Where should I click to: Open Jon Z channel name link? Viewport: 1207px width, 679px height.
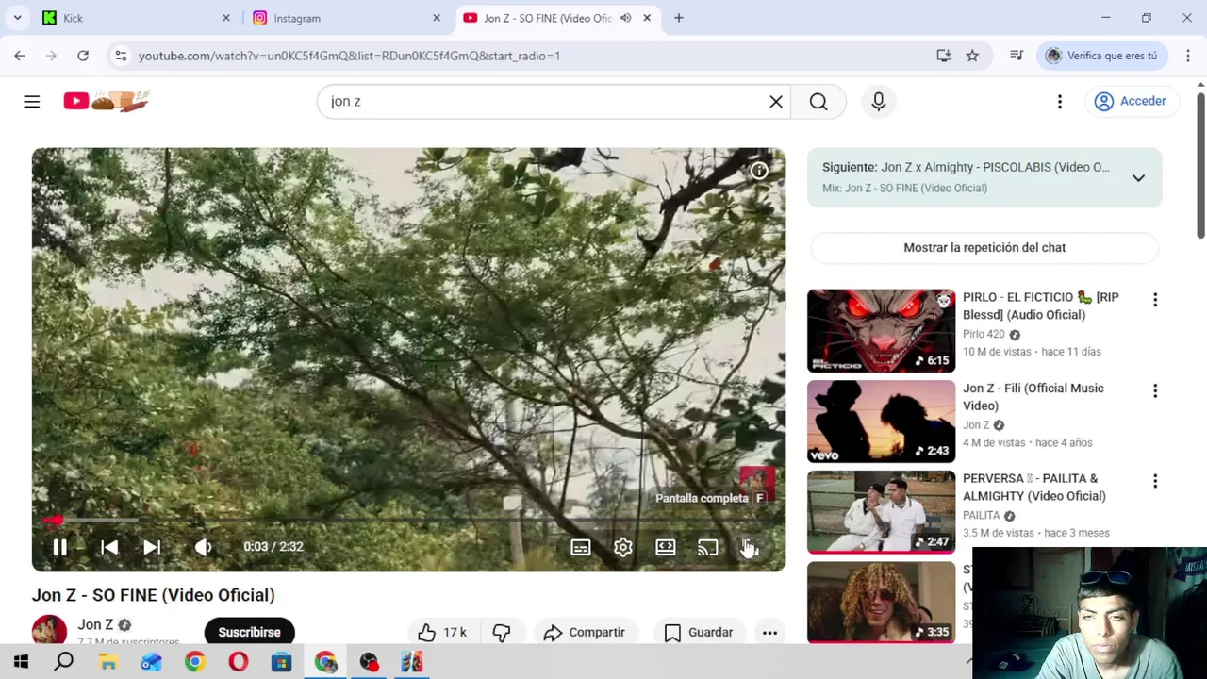point(95,624)
